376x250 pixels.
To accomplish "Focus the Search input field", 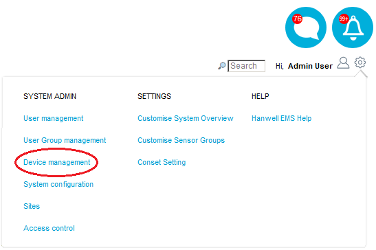I will [x=247, y=66].
